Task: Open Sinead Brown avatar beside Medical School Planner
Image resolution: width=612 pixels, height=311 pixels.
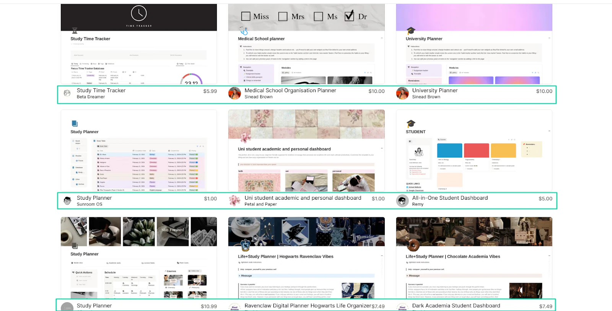Action: tap(234, 93)
